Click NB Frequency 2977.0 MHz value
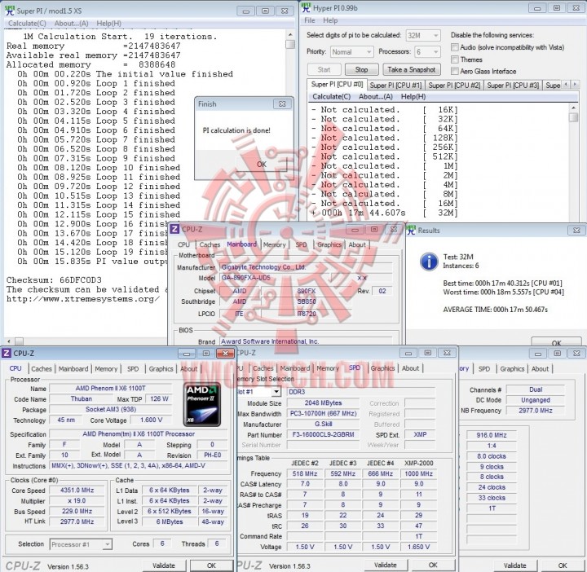The height and width of the screenshot is (572, 587). (536, 411)
